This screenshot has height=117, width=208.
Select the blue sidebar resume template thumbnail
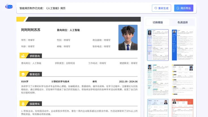182,45
